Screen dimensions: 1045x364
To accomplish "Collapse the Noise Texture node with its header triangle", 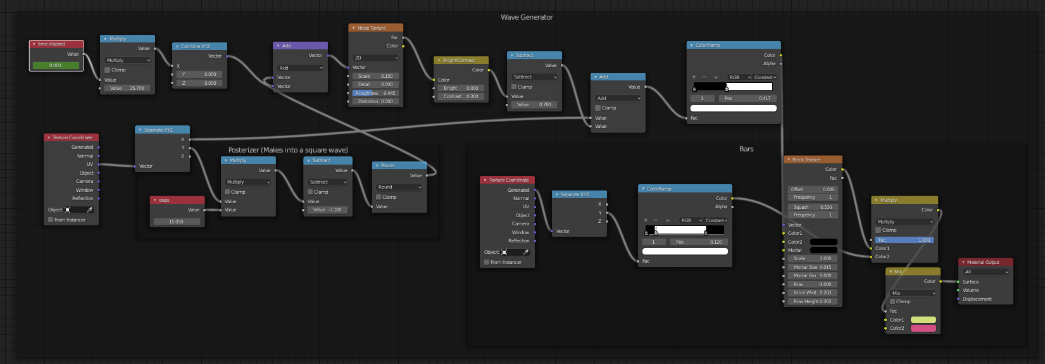I will pos(353,28).
